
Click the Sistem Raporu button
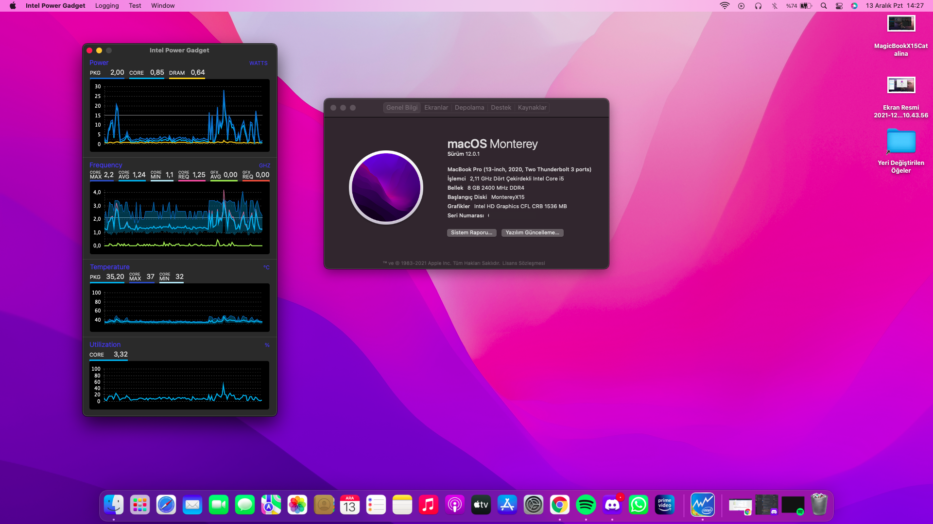pos(471,233)
